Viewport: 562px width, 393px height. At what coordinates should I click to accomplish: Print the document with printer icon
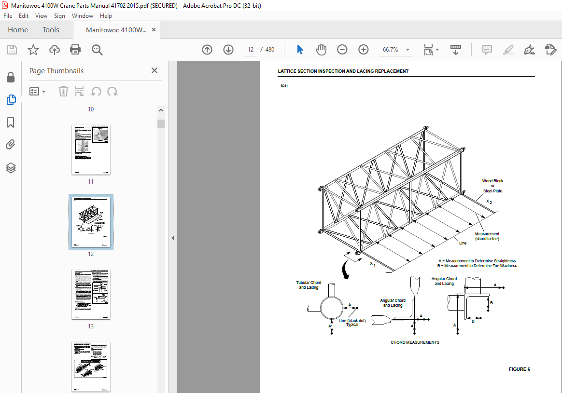75,49
